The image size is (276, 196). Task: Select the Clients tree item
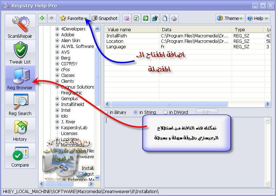[68, 81]
